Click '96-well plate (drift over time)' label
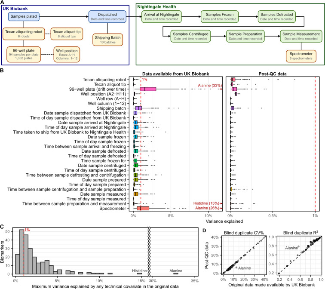The image size is (325, 289). point(98,89)
